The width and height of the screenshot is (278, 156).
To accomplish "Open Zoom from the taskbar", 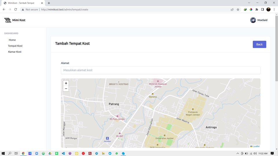I will click(37, 153).
